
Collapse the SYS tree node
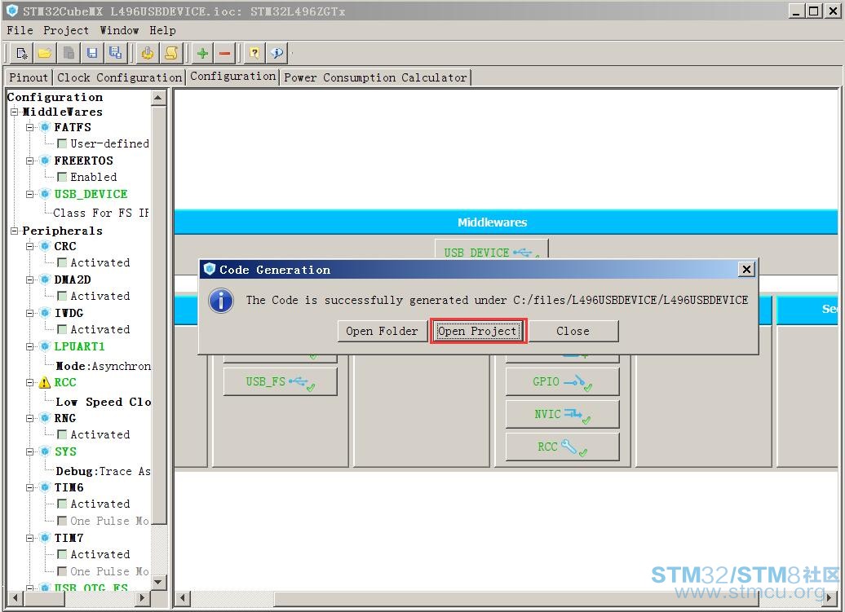point(30,451)
